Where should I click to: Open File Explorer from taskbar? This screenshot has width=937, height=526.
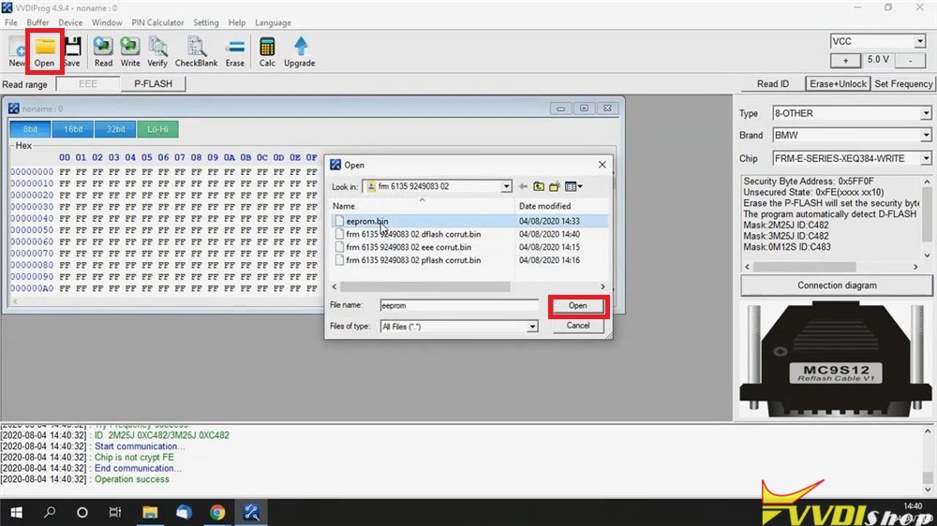coord(149,512)
